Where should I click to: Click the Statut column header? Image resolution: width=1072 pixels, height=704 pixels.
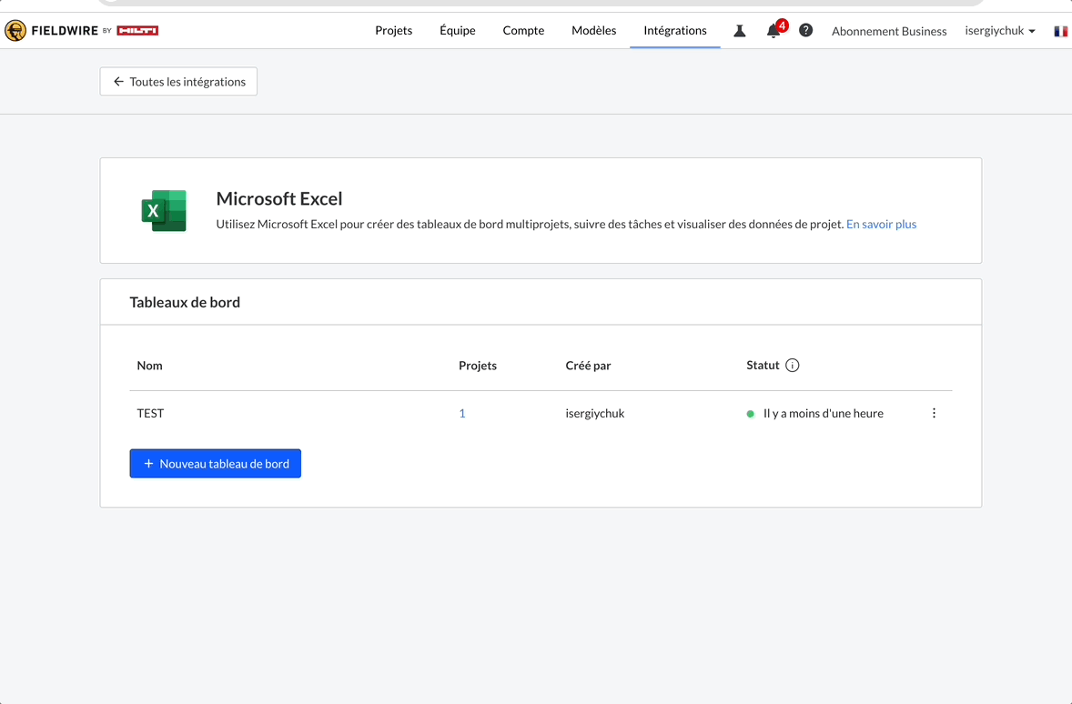pos(763,365)
